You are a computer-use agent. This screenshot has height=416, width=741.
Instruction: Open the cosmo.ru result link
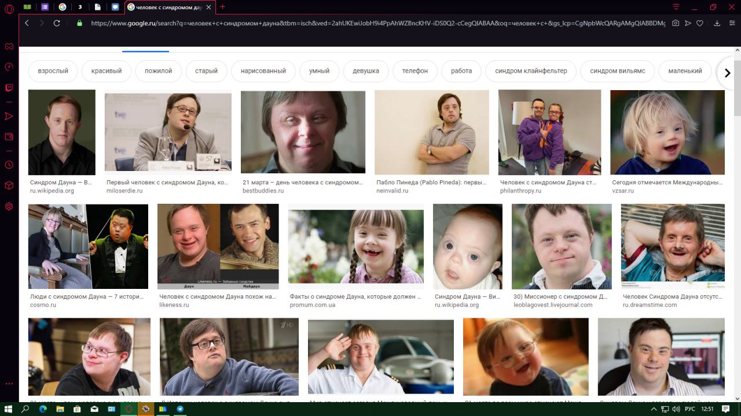pos(87,300)
